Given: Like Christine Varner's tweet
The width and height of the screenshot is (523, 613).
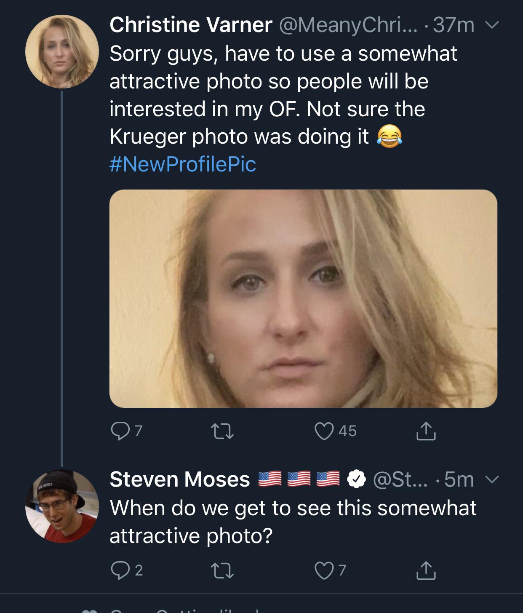Looking at the screenshot, I should 324,431.
